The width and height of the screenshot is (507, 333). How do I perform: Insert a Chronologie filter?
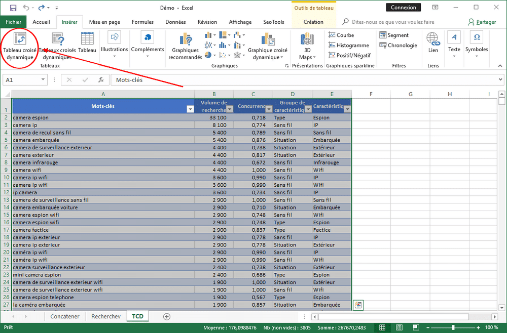coord(398,45)
